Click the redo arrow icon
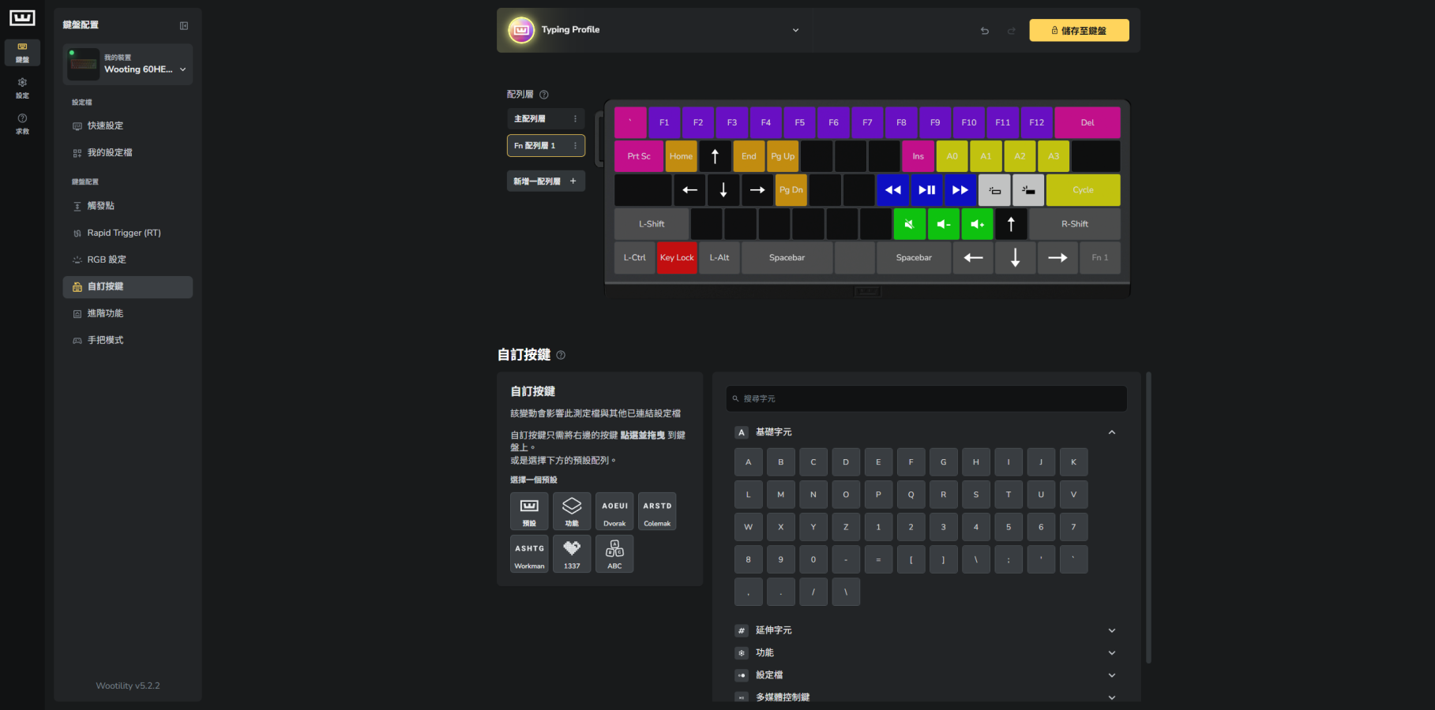 coord(1011,31)
